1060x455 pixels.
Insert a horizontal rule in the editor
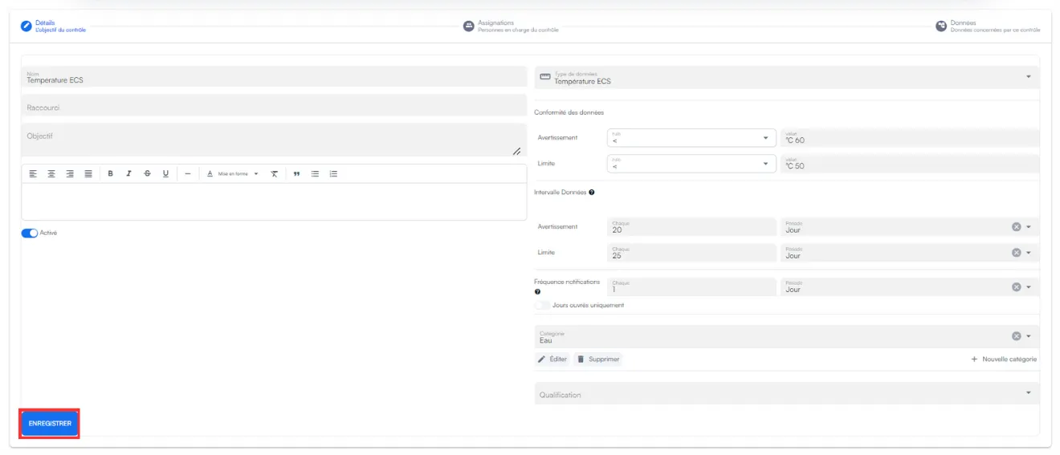pos(187,173)
